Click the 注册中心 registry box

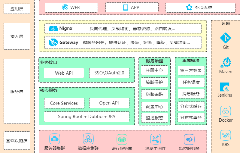[x=154, y=70]
